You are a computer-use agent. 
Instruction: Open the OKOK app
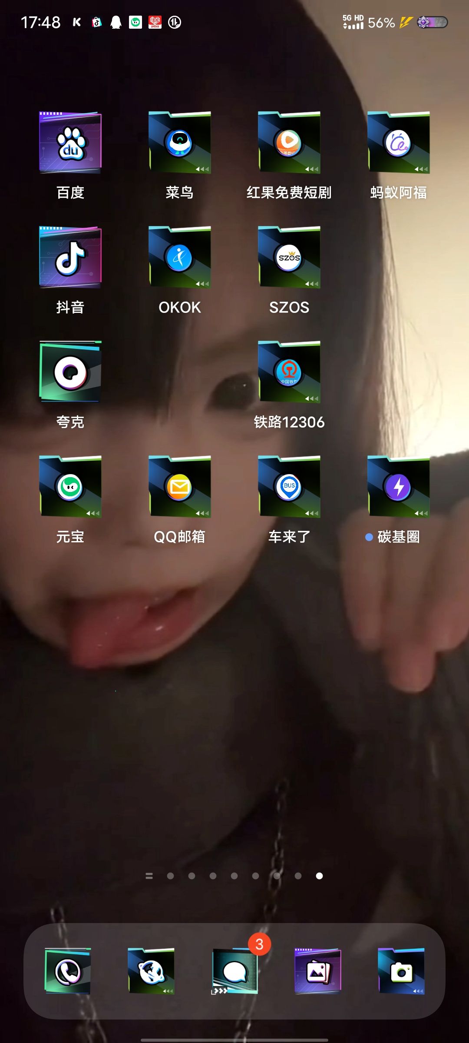[x=180, y=258]
